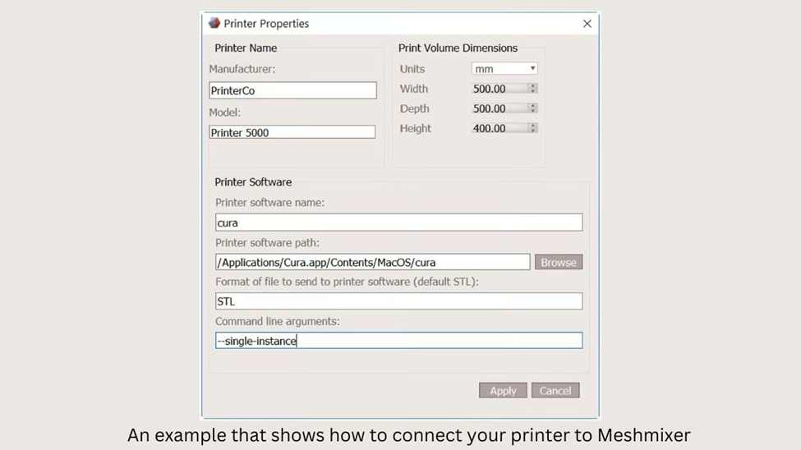
Task: Decrease the Depth value with the down arrow
Action: (533, 111)
